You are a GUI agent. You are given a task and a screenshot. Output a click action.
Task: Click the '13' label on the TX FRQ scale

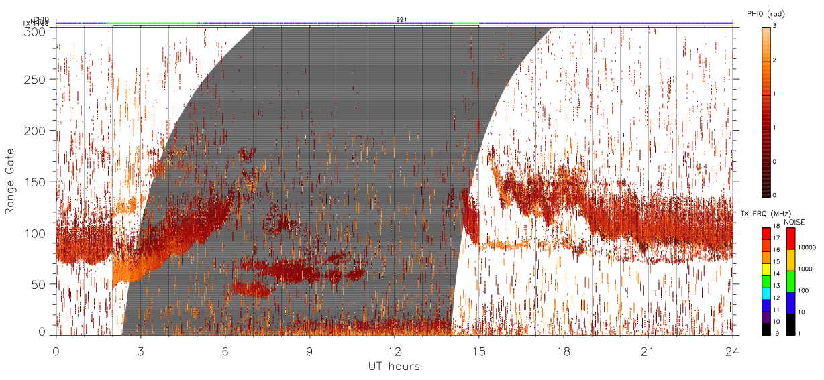pyautogui.click(x=776, y=286)
